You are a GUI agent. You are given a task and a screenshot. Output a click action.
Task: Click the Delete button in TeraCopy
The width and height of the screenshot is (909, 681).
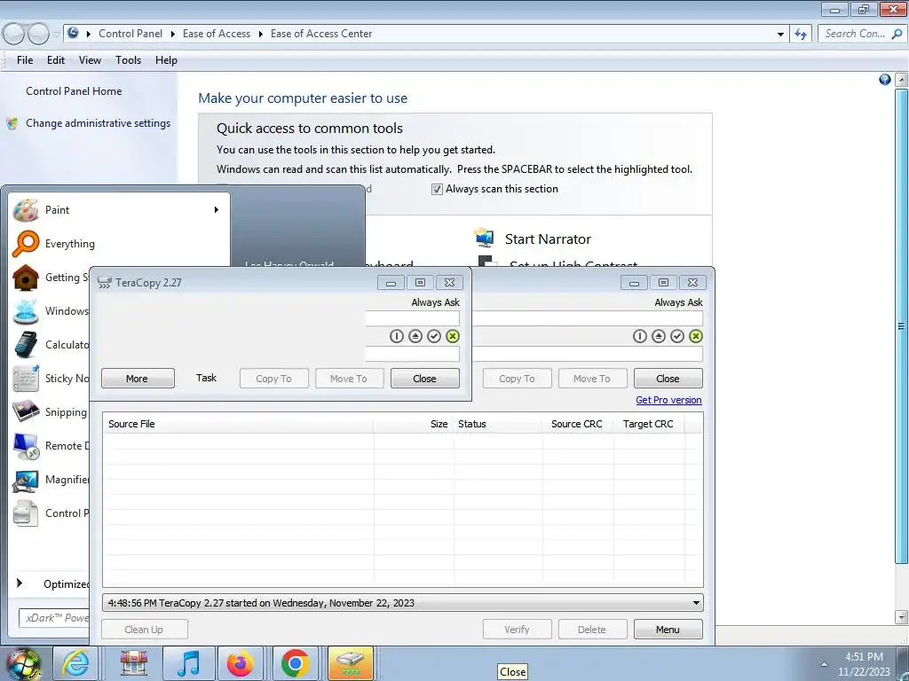click(x=592, y=629)
